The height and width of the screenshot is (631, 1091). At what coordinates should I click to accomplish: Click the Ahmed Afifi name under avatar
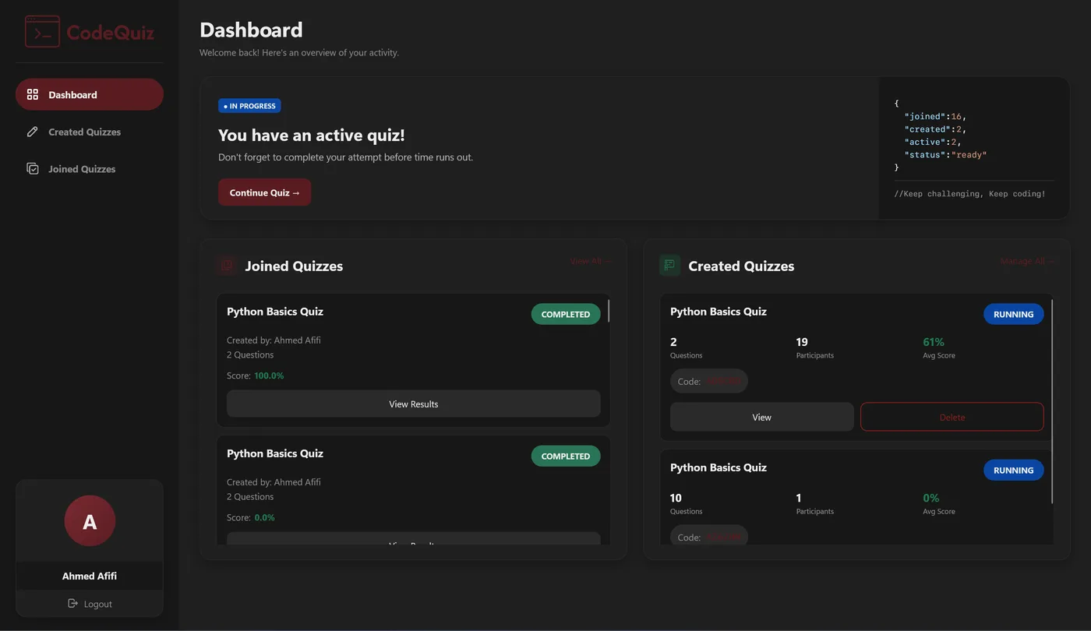(x=90, y=576)
